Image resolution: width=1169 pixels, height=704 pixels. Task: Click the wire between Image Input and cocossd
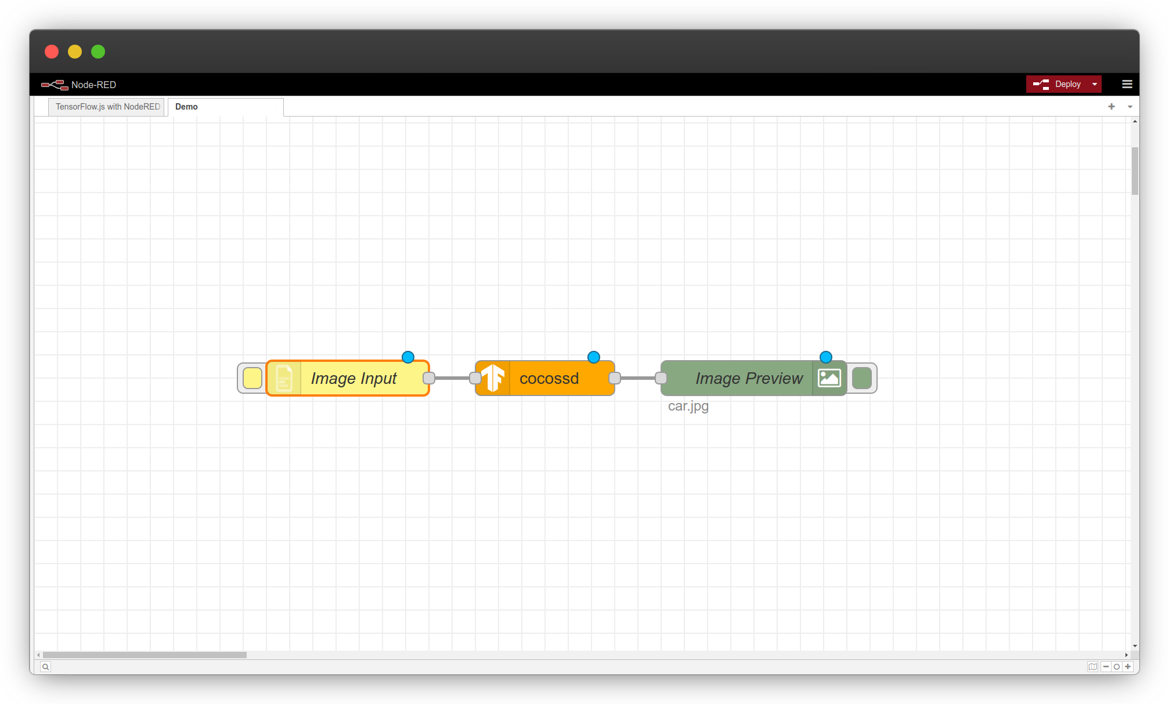click(452, 378)
